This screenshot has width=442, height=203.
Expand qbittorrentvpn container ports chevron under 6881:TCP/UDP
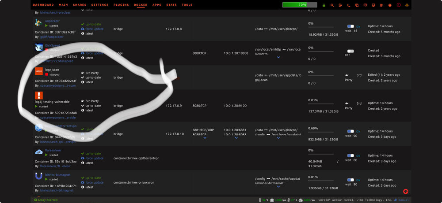tap(205, 138)
